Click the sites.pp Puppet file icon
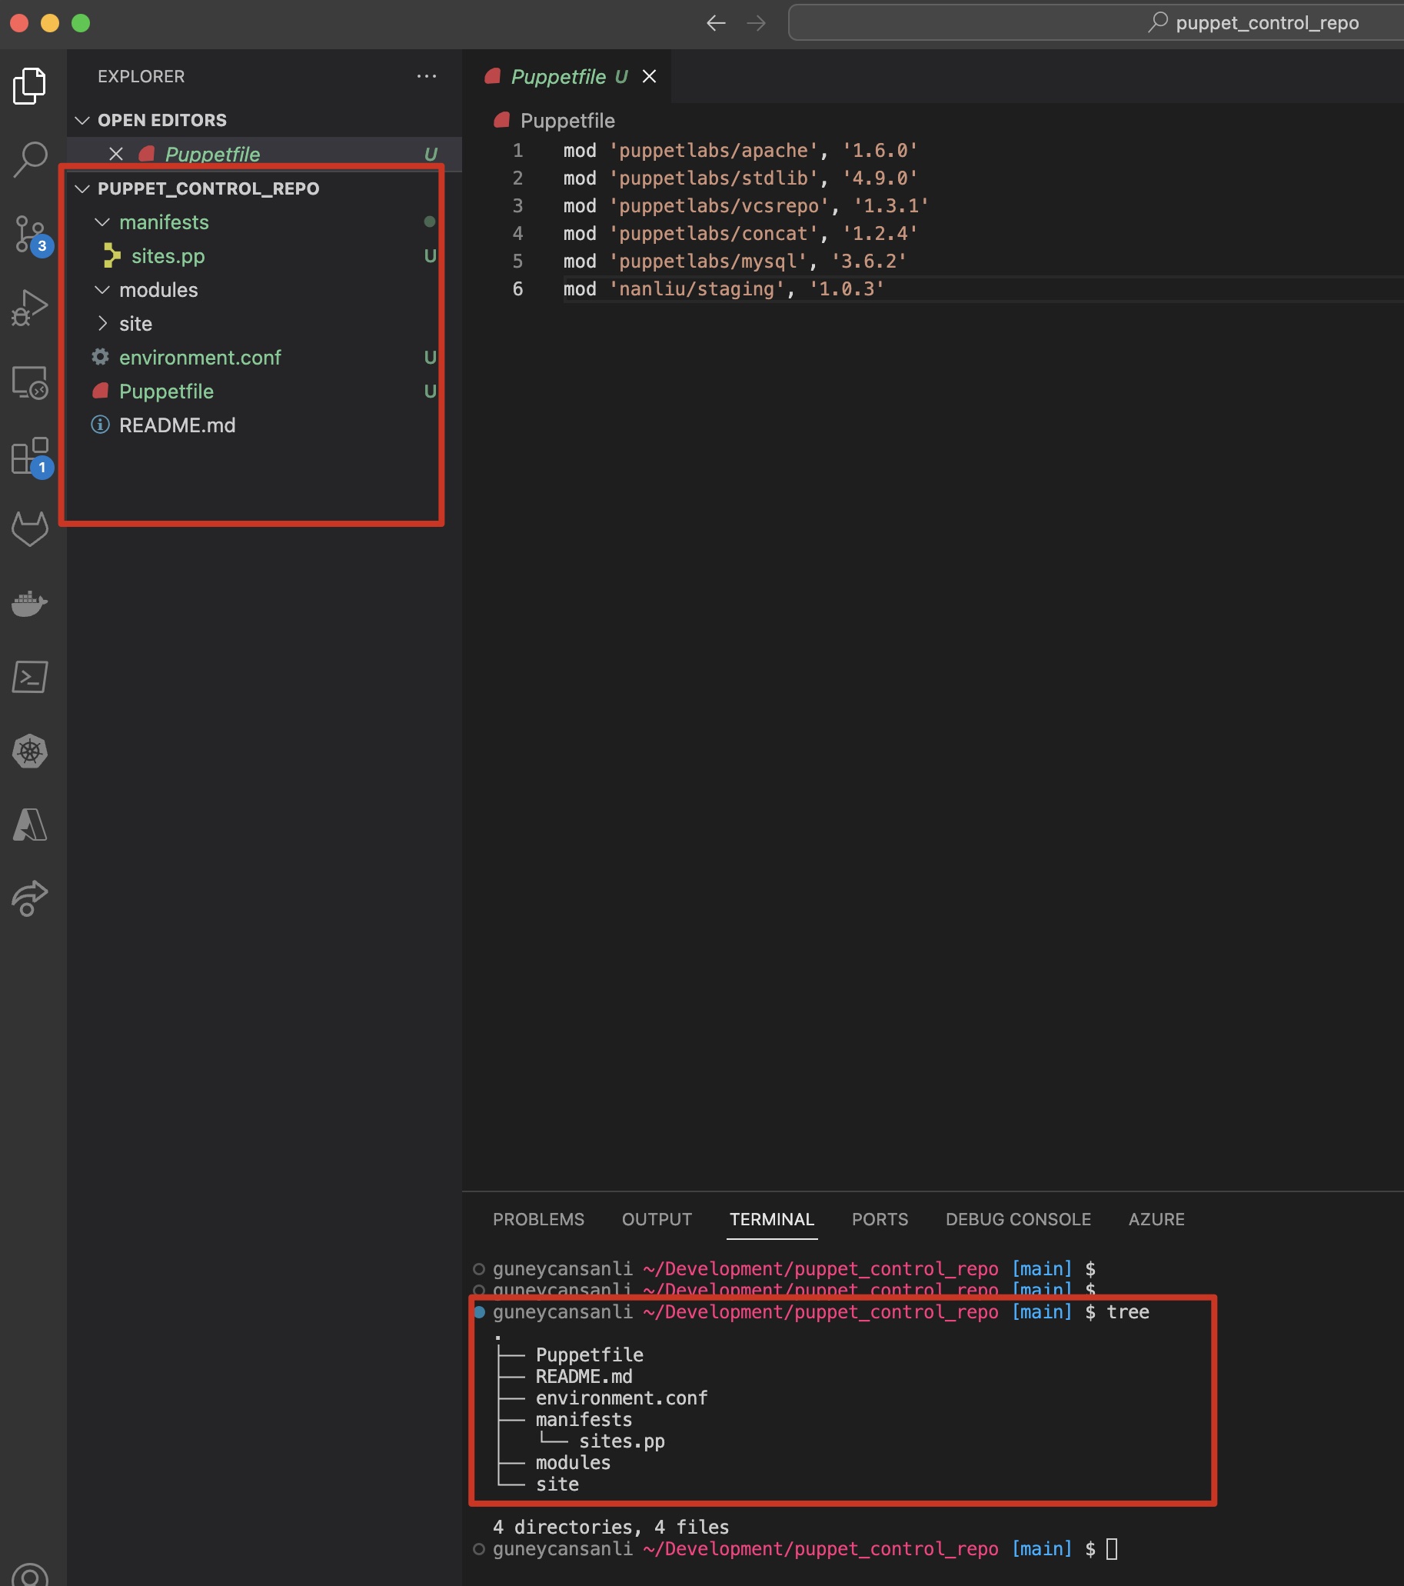This screenshot has height=1586, width=1404. coord(112,255)
